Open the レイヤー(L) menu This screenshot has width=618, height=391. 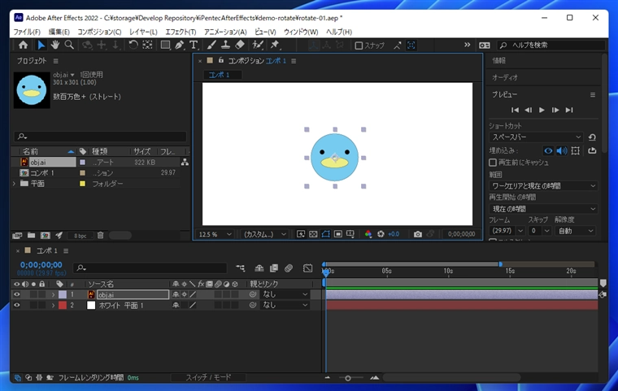pyautogui.click(x=143, y=32)
